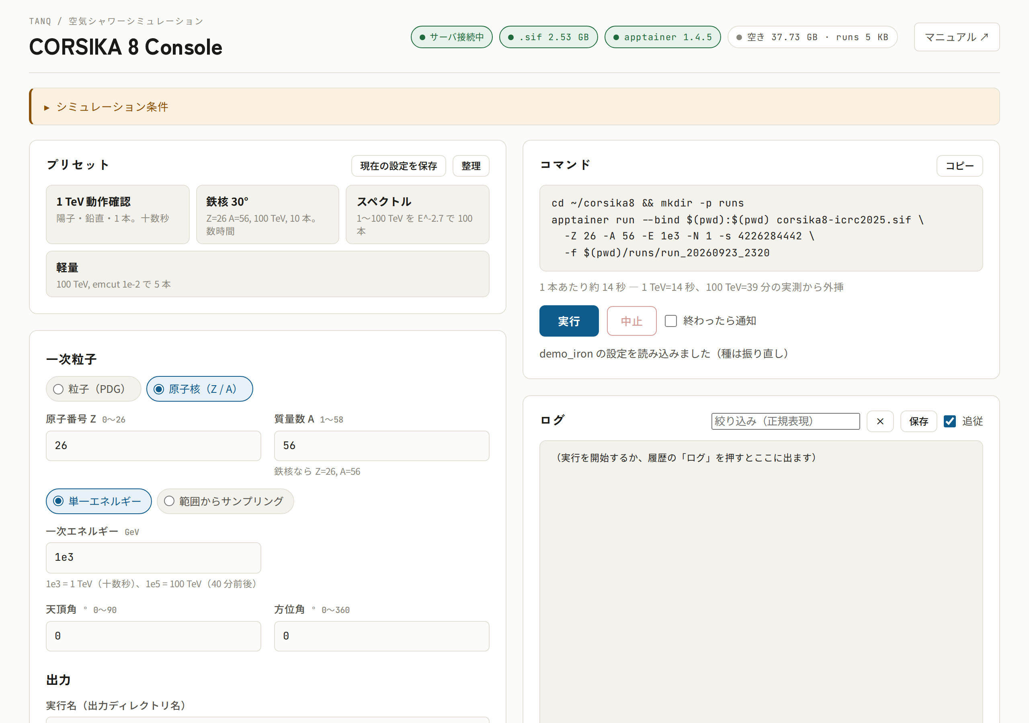Click the apptainer 1.4.5 status pill
The width and height of the screenshot is (1029, 723).
663,37
